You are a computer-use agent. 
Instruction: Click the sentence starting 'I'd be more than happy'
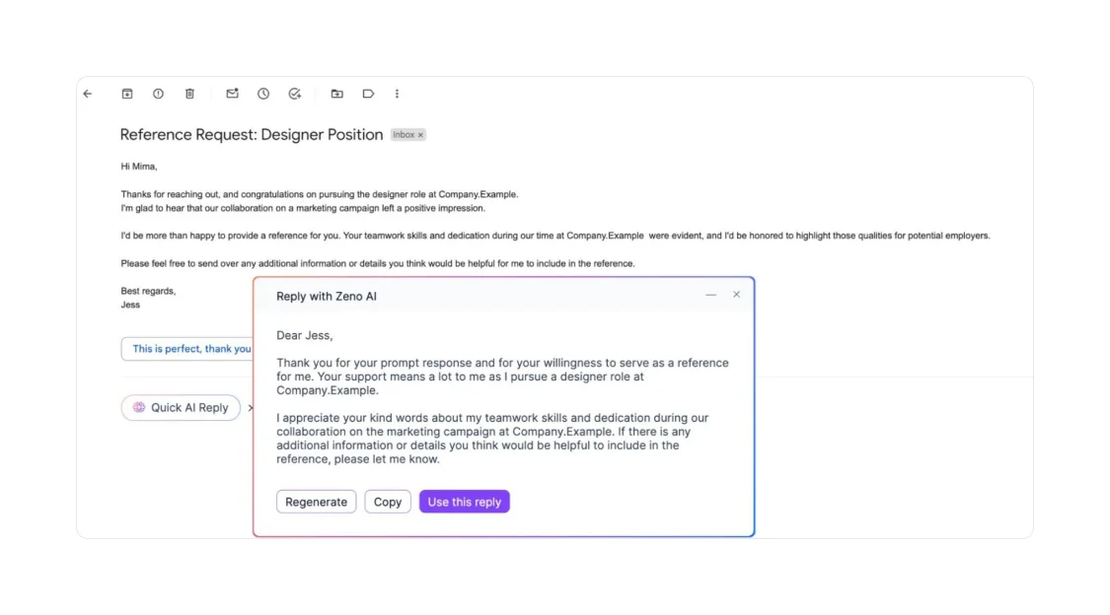click(x=555, y=237)
